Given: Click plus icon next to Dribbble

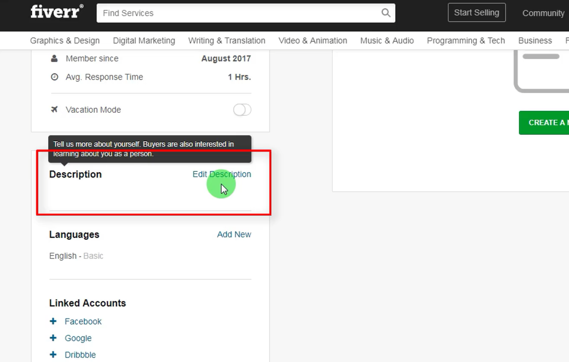Looking at the screenshot, I should pos(53,354).
